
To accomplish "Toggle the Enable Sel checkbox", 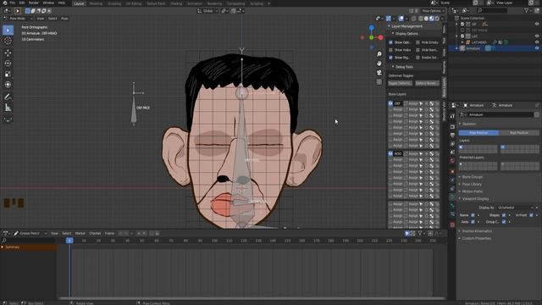I will pos(418,58).
